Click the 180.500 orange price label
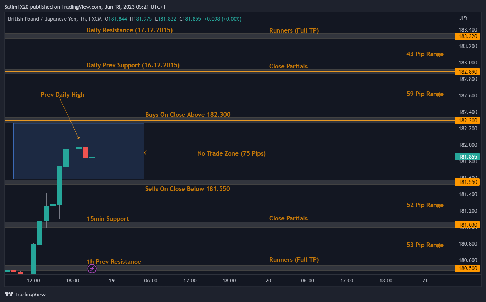This screenshot has width=486, height=302. [x=467, y=268]
